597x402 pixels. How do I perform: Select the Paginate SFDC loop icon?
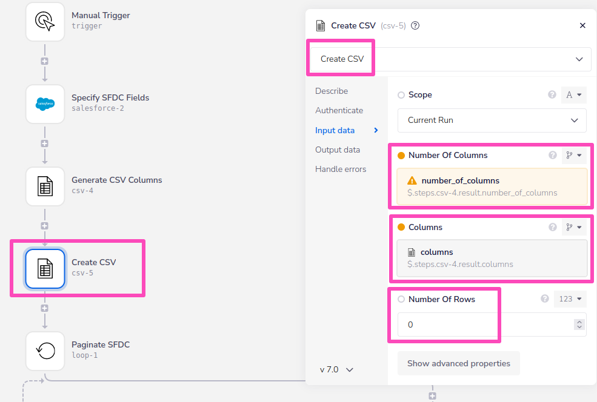[x=45, y=351]
